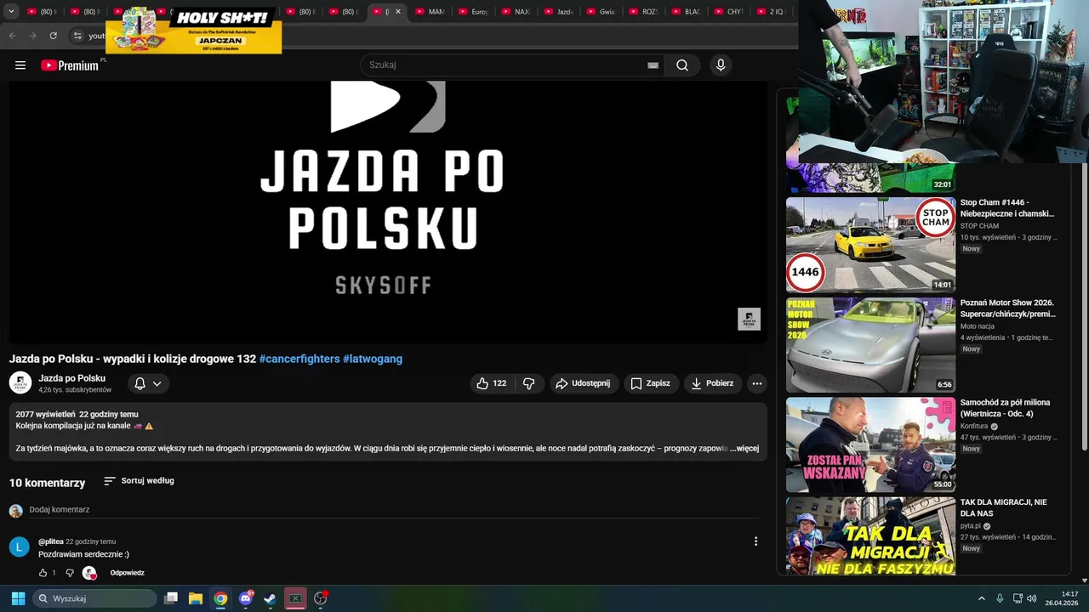Switch to the Gwia browser tab
This screenshot has height=612, width=1089.
601,12
